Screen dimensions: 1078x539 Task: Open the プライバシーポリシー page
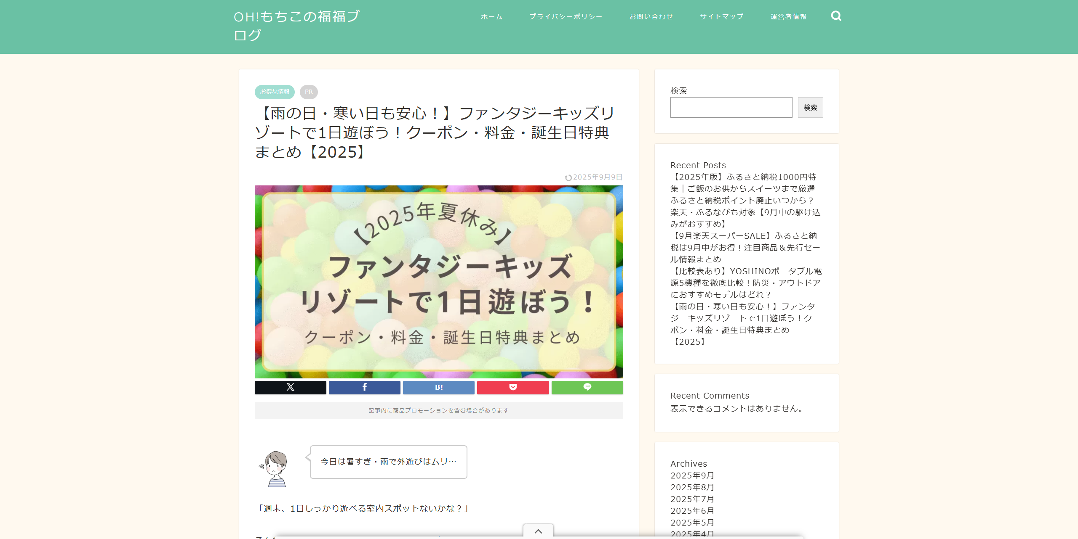tap(566, 17)
